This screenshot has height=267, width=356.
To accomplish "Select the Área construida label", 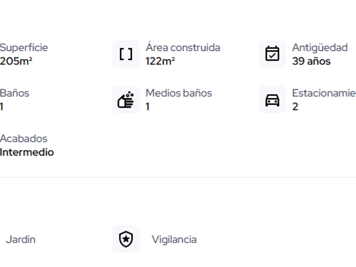I will tap(183, 47).
